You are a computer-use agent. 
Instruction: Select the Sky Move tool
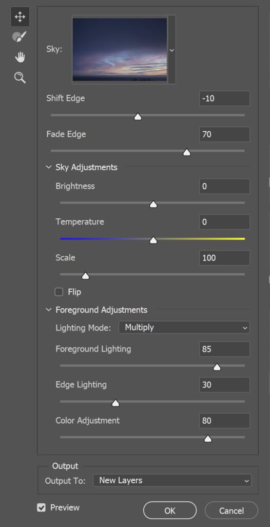pos(20,17)
